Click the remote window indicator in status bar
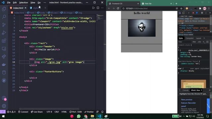Viewport: 212px width, 119px height. point(3,112)
